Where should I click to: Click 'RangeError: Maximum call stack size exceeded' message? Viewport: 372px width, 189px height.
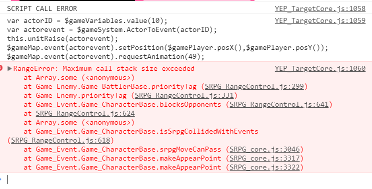(x=104, y=69)
